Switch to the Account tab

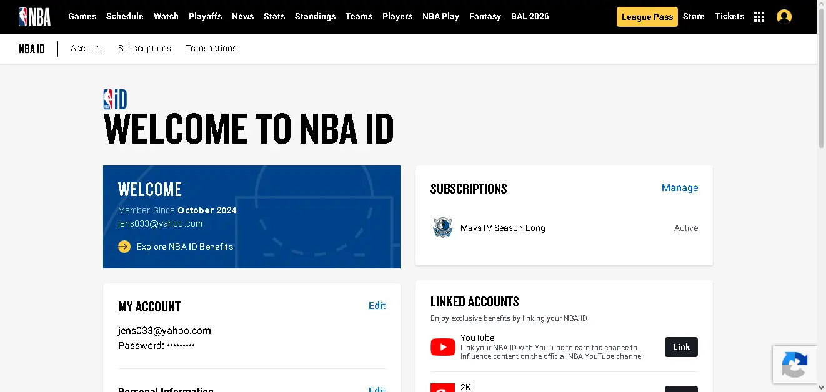tap(86, 48)
